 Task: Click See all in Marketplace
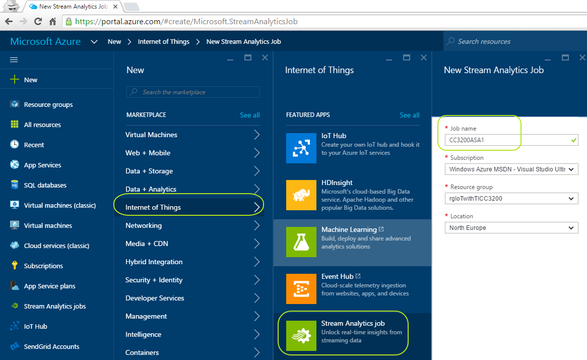[x=250, y=115]
